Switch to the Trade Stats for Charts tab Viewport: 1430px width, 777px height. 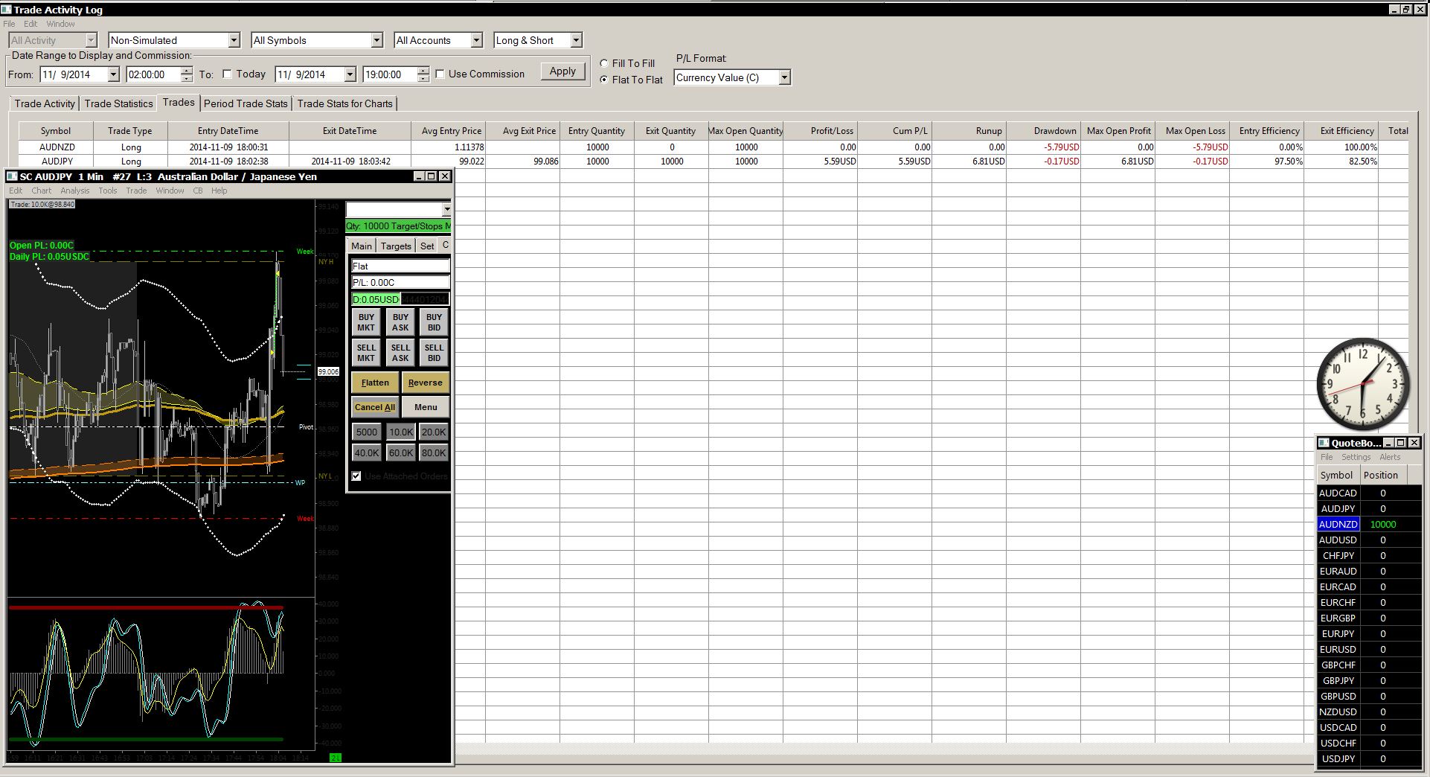(344, 103)
